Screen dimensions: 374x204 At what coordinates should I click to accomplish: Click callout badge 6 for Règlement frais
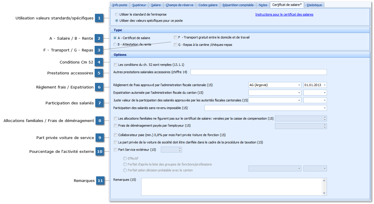point(99,87)
